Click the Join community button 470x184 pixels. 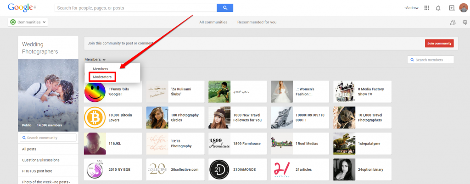(439, 44)
